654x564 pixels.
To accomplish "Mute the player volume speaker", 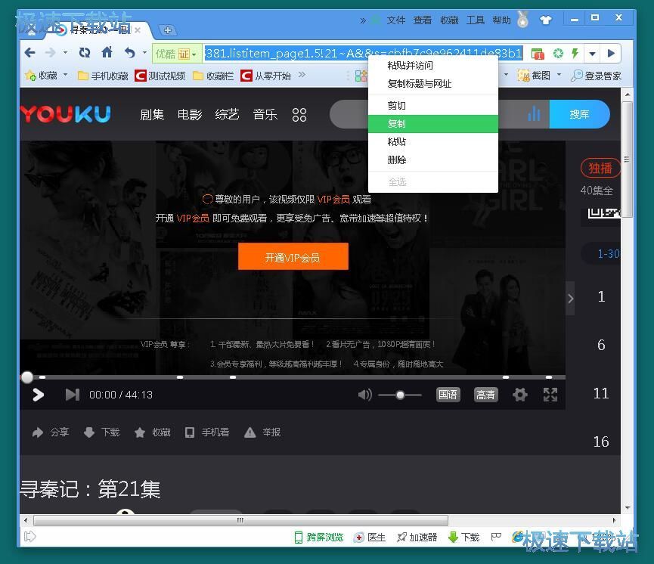I will click(x=365, y=394).
